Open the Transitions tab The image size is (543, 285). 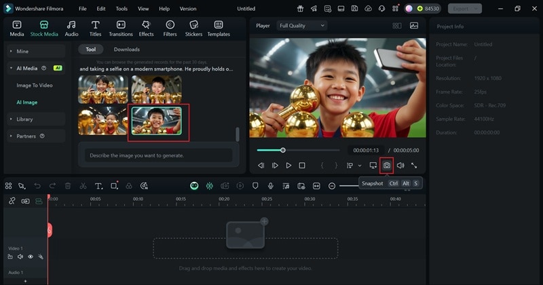(x=121, y=28)
